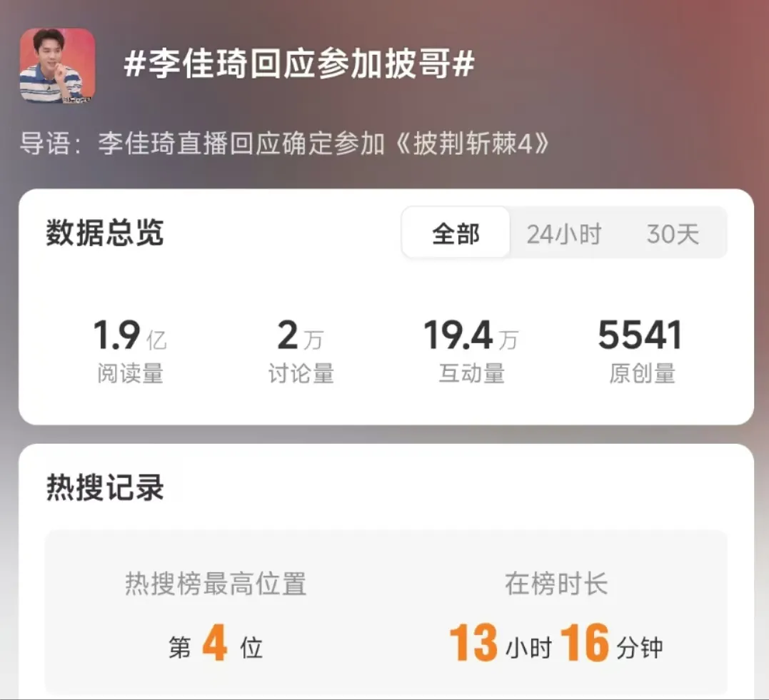Screen dimensions: 769x700
Task: Switch to the 30天 tab
Action: 673,234
